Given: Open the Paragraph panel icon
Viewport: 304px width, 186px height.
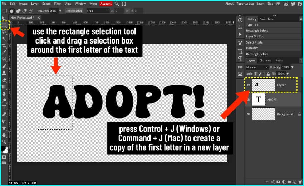Looking at the screenshot, I should (x=240, y=59).
